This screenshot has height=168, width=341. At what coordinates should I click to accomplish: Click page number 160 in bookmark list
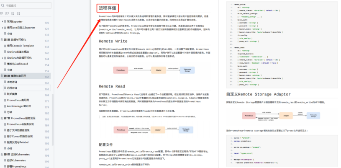coord(47,77)
